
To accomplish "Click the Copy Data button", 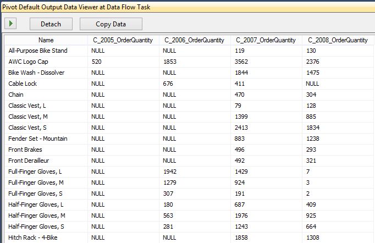I will (x=111, y=24).
